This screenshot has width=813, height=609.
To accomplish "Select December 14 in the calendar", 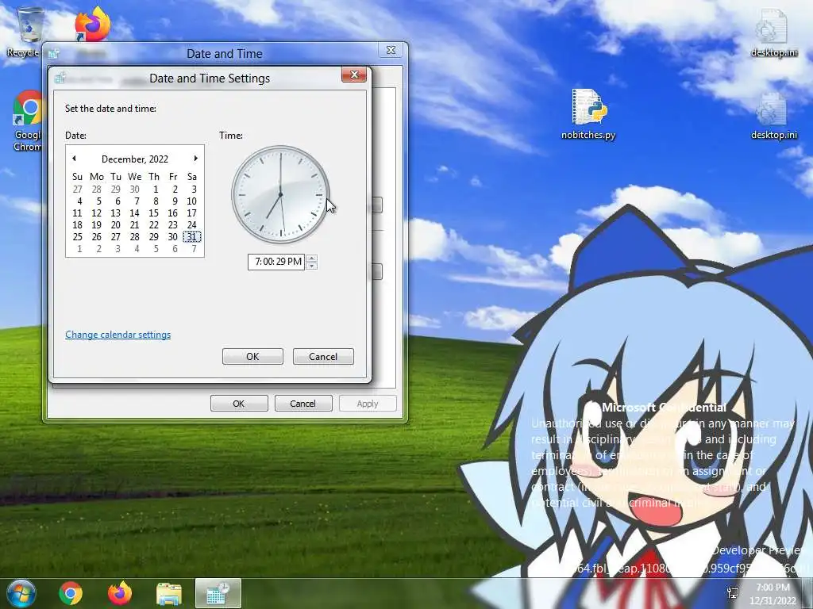I will tap(135, 213).
